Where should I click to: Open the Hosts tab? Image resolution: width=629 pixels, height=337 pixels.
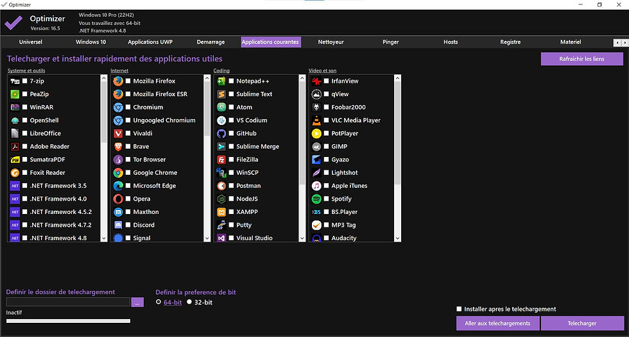click(451, 42)
